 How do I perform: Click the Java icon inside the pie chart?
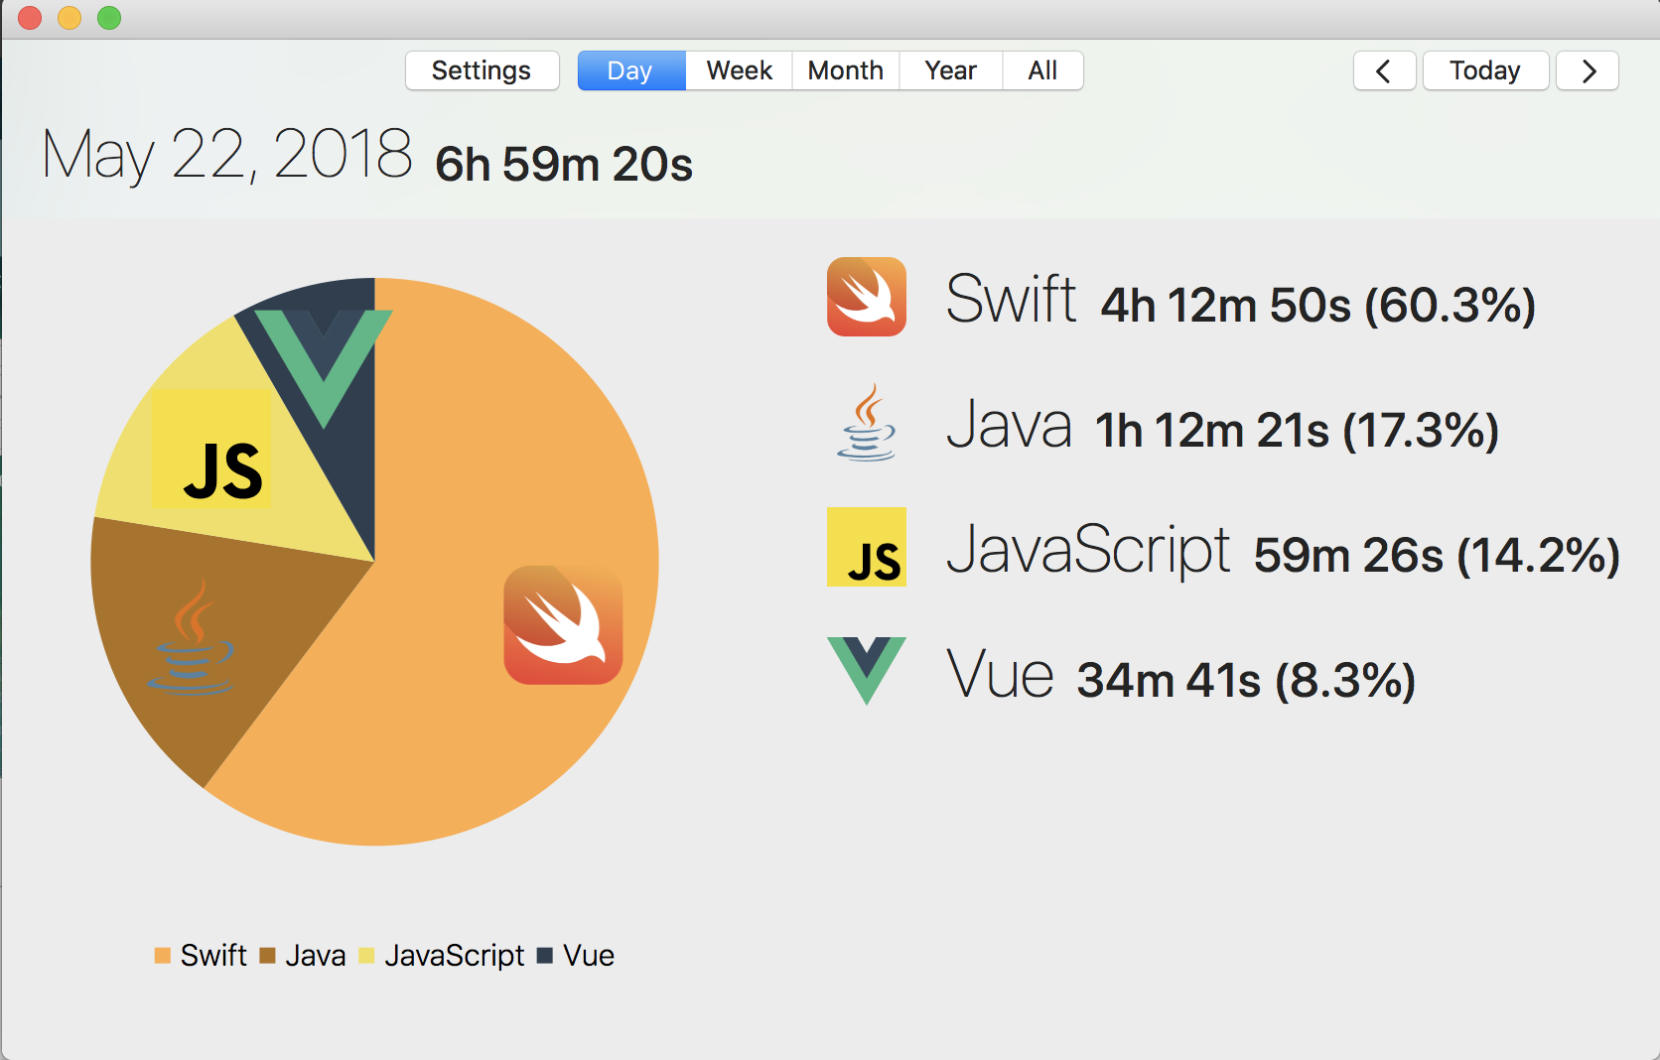tap(192, 636)
